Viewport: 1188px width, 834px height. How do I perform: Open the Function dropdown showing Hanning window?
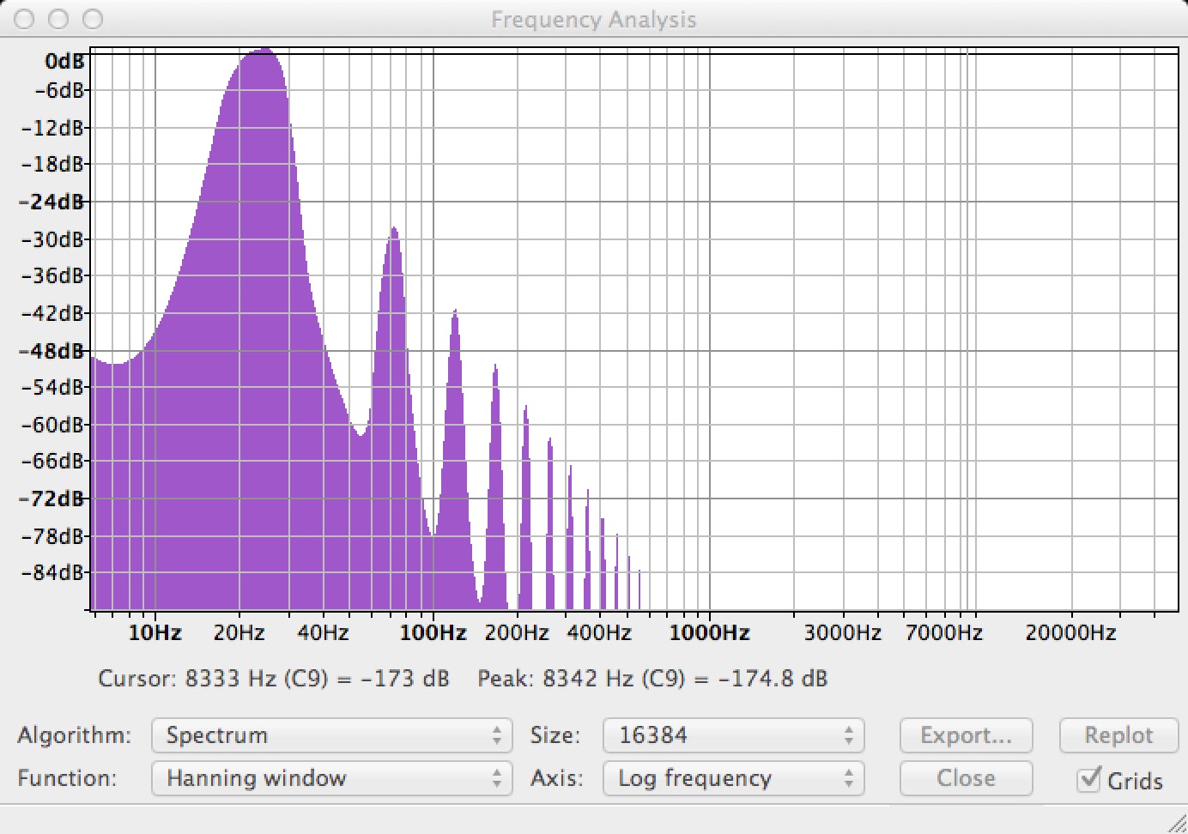coord(331,778)
